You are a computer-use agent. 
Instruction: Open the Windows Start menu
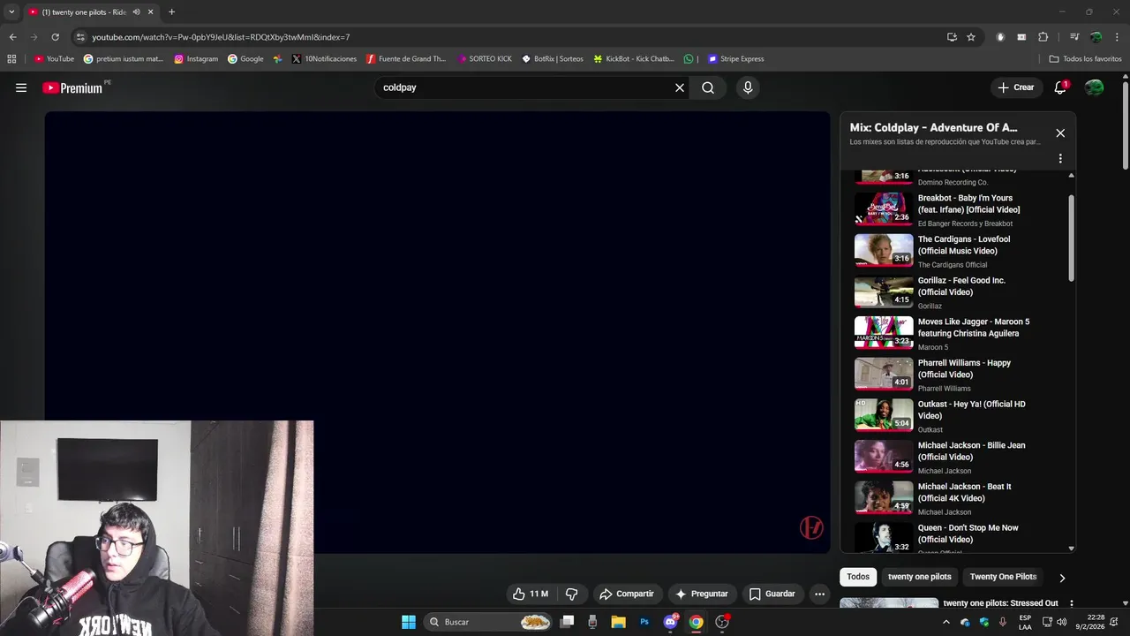coord(409,622)
